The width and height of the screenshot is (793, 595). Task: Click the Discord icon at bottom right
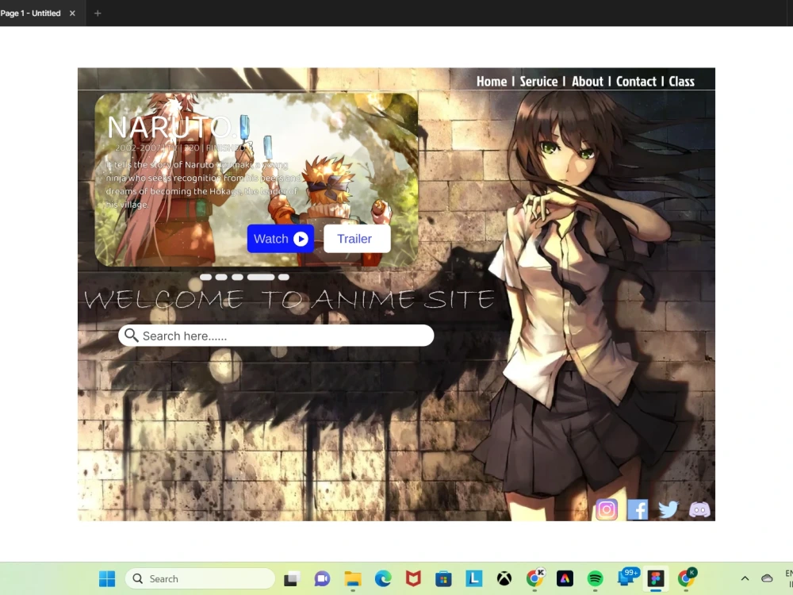tap(699, 509)
